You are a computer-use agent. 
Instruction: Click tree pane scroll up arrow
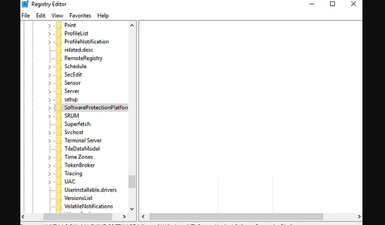(132, 25)
